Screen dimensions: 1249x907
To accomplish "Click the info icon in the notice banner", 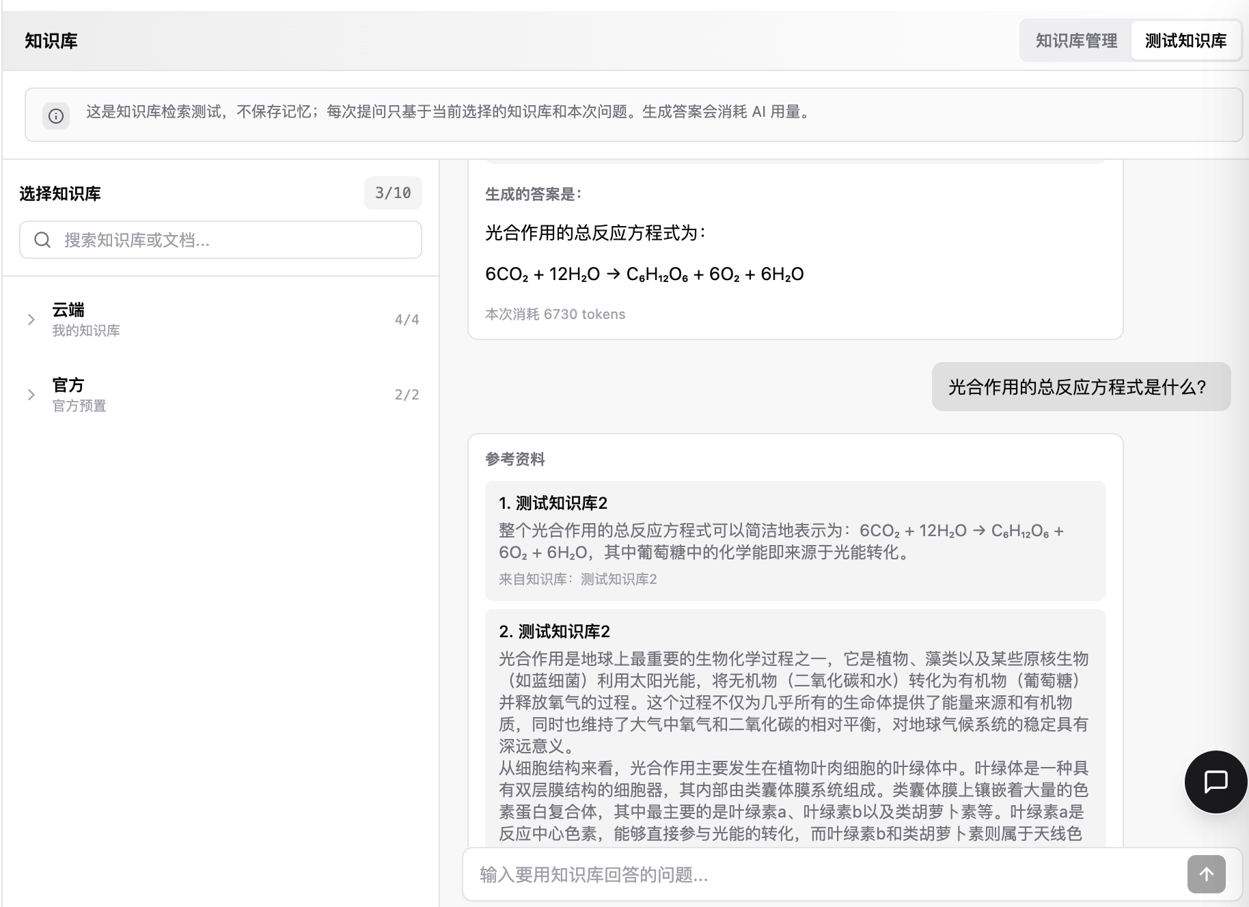I will coord(56,116).
